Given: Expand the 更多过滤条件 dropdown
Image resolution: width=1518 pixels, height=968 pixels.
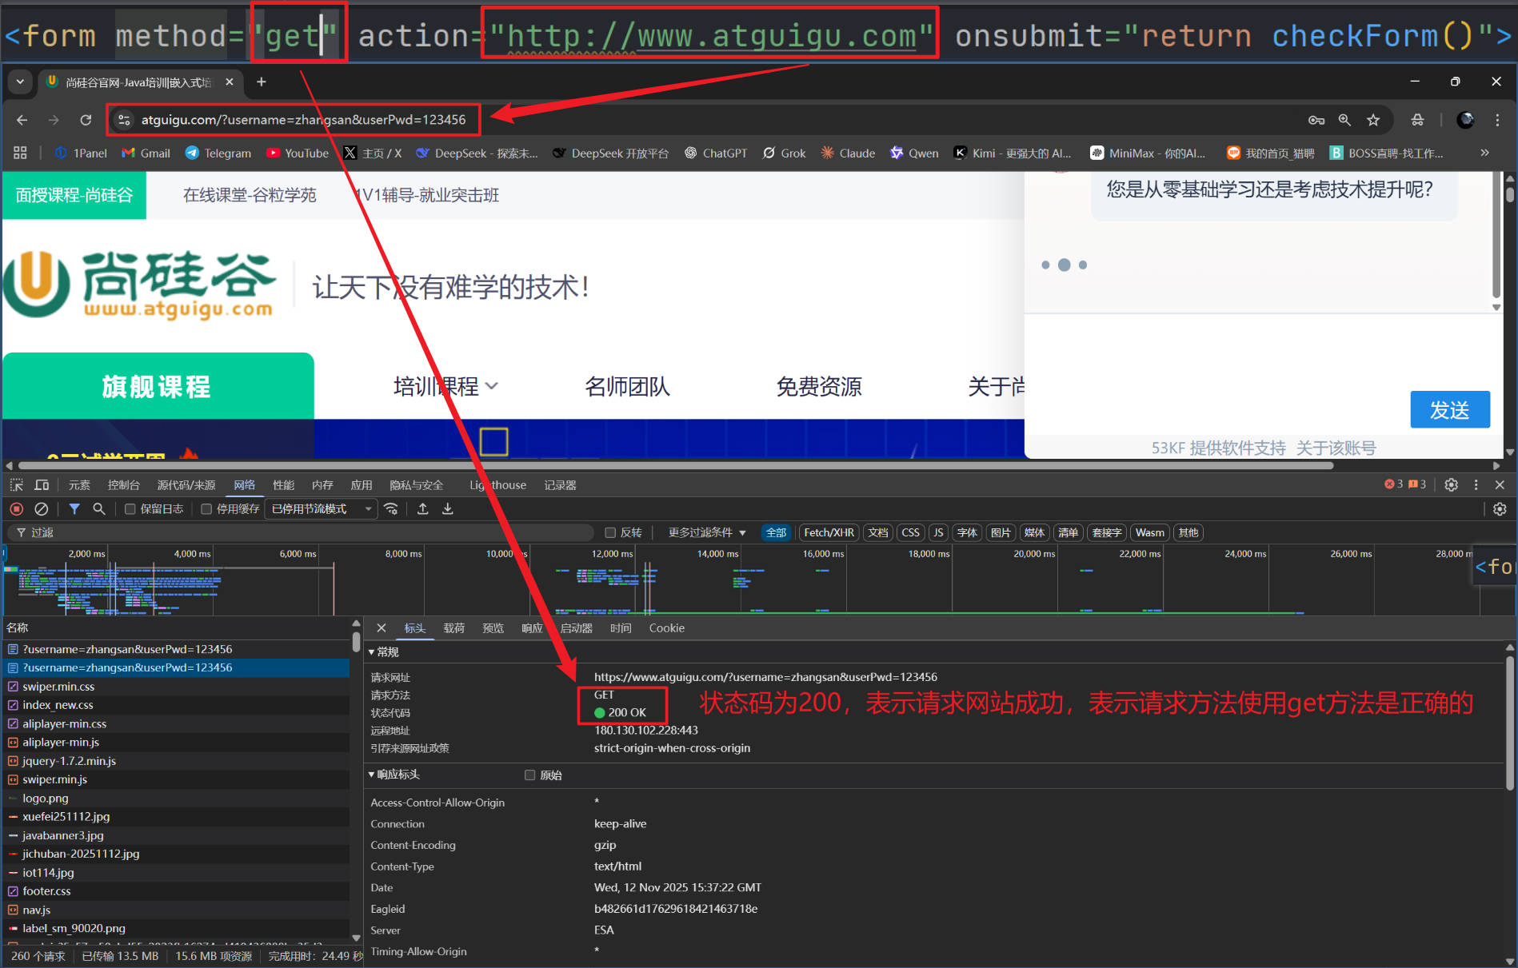Looking at the screenshot, I should pos(707,533).
